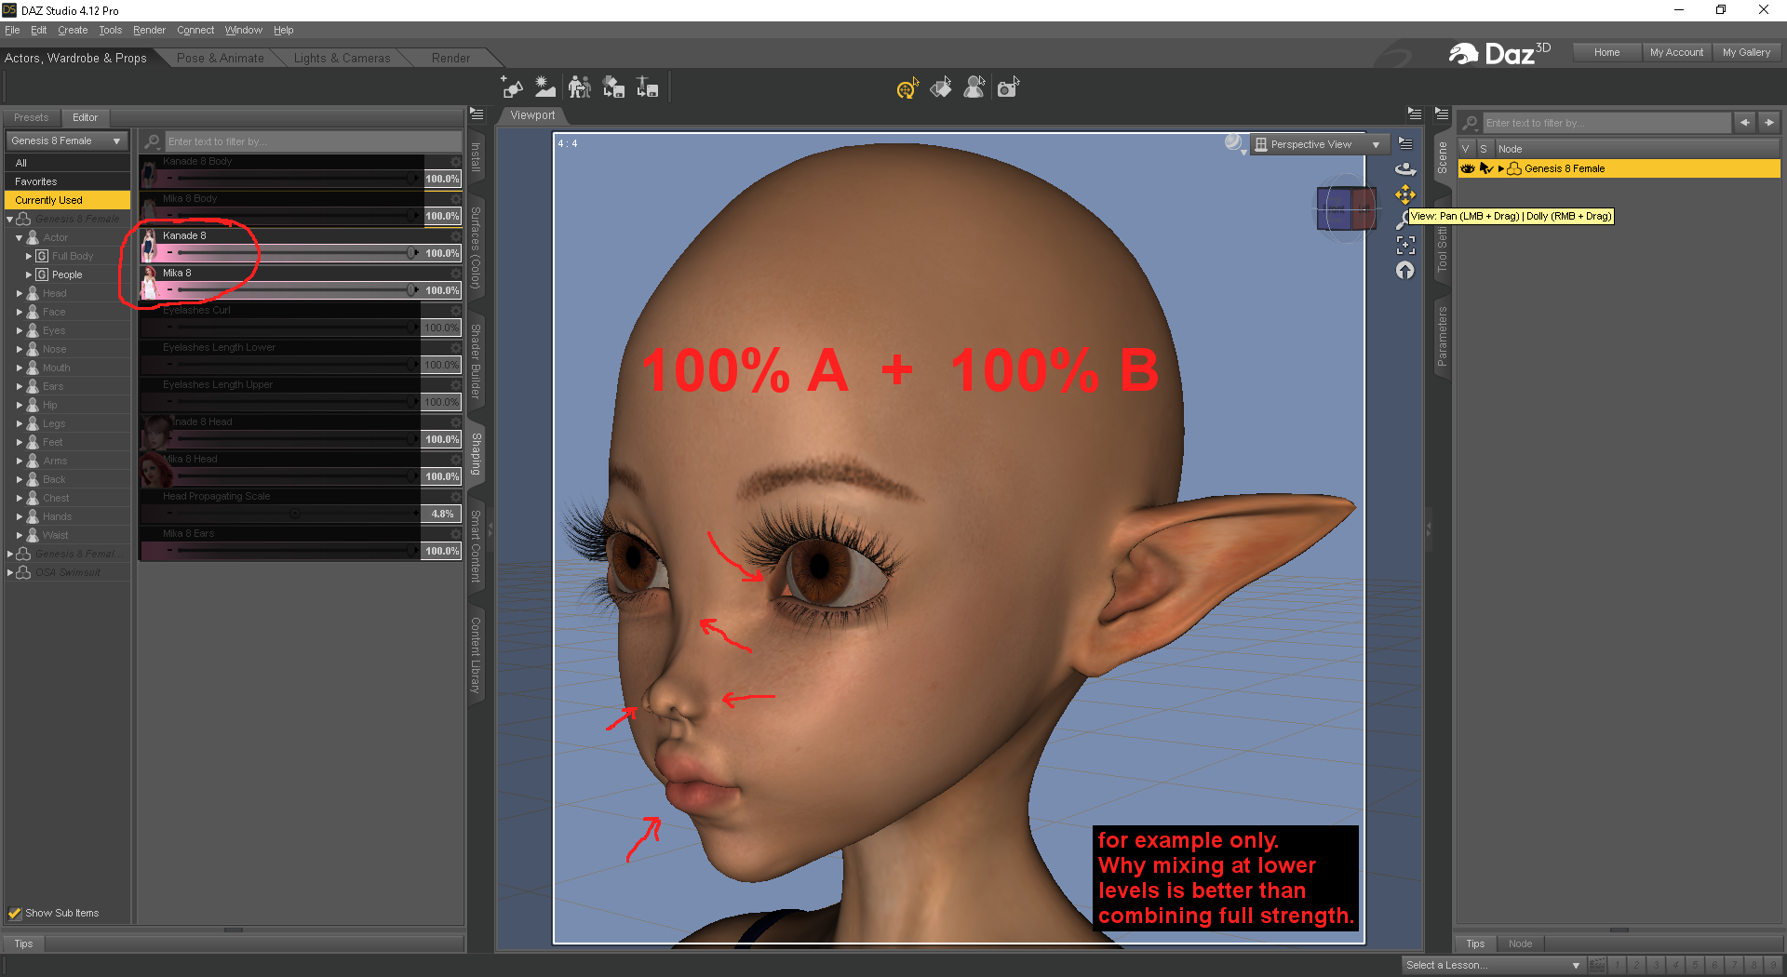Image resolution: width=1787 pixels, height=977 pixels.
Task: Activate the camera render tool icon
Action: coord(1008,87)
